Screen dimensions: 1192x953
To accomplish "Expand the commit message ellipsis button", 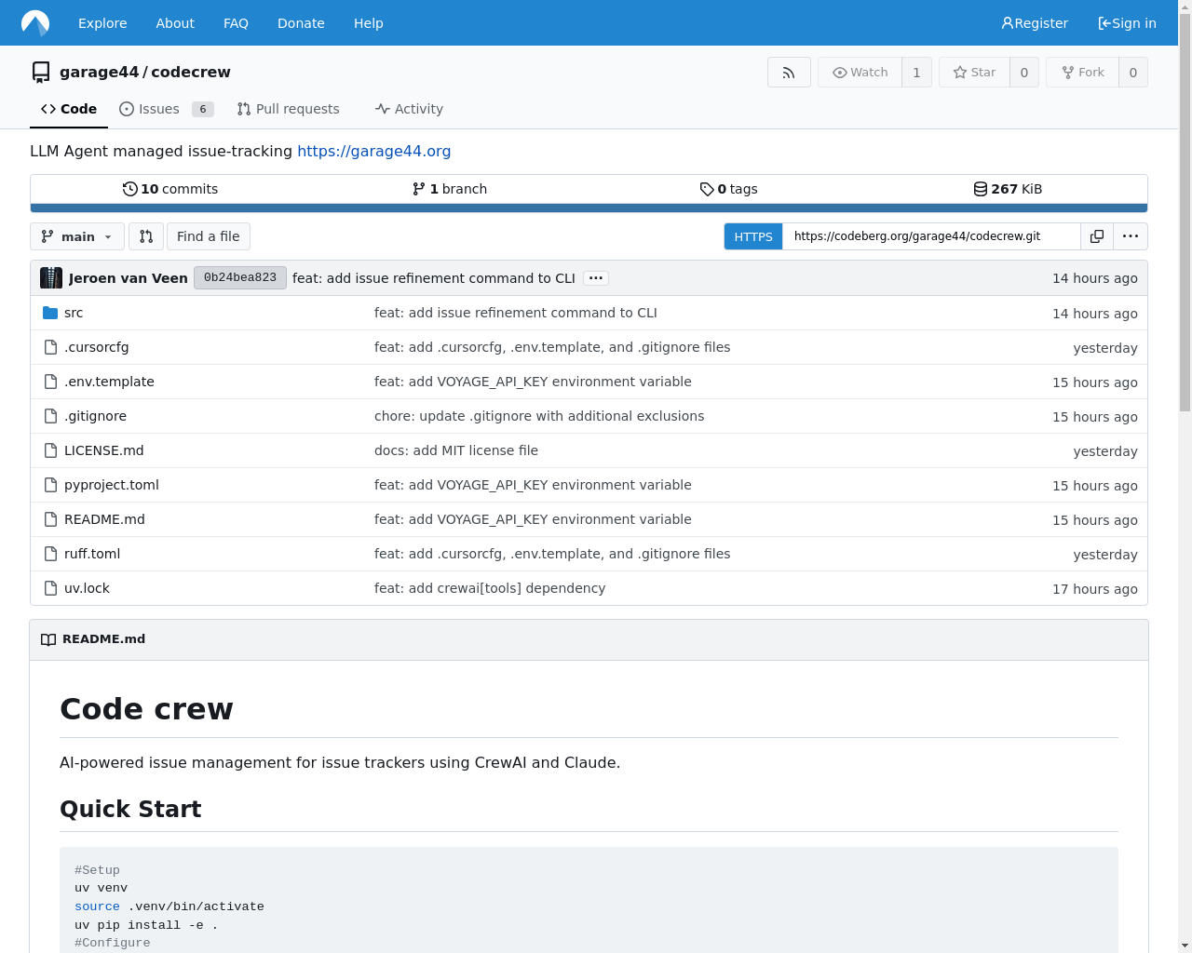I will coord(596,278).
